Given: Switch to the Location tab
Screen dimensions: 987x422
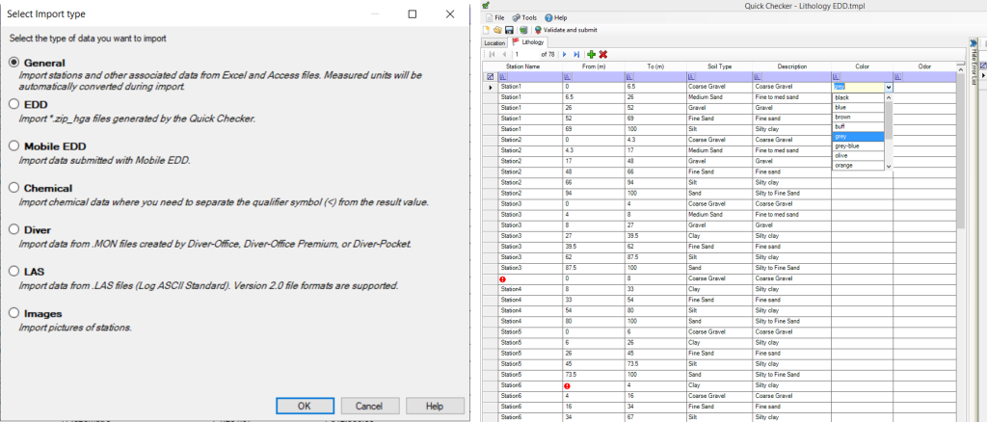Looking at the screenshot, I should (x=494, y=43).
